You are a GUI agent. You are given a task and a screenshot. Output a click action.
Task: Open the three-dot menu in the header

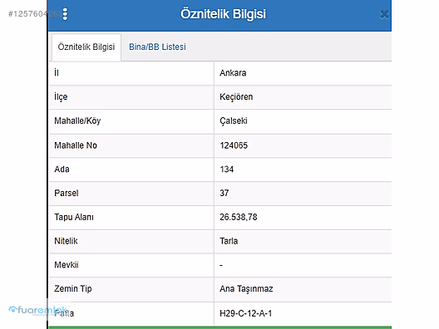coord(65,14)
